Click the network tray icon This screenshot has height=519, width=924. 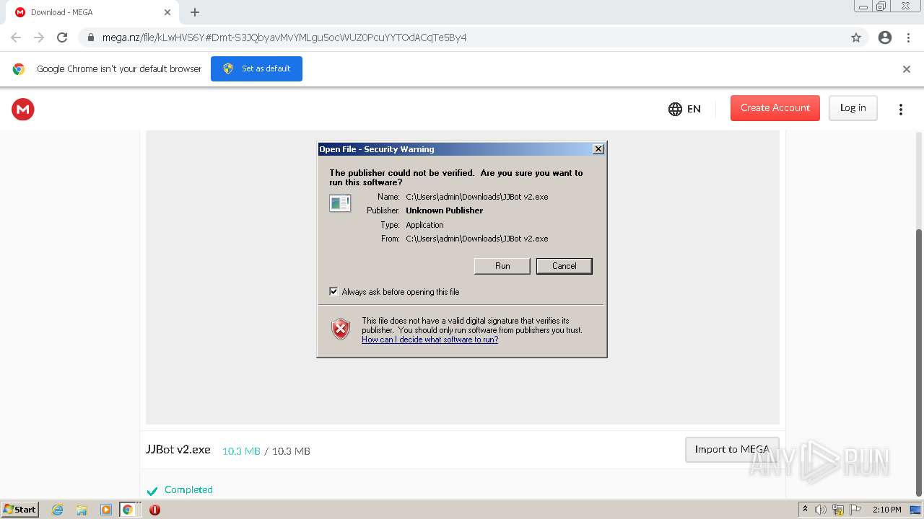(838, 510)
